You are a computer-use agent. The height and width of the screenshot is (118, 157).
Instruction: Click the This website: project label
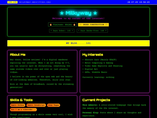tap(90, 105)
